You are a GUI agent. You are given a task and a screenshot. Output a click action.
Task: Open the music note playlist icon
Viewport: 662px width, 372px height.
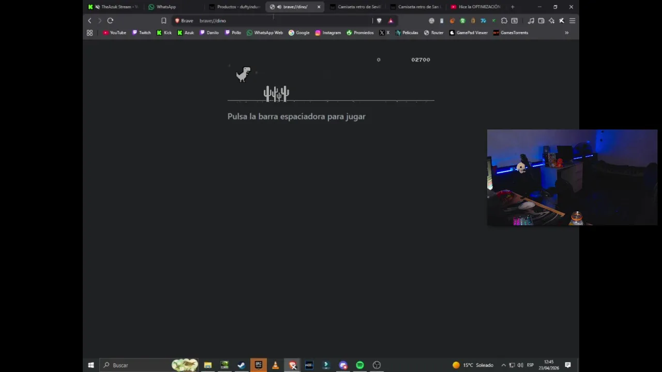pyautogui.click(x=531, y=21)
